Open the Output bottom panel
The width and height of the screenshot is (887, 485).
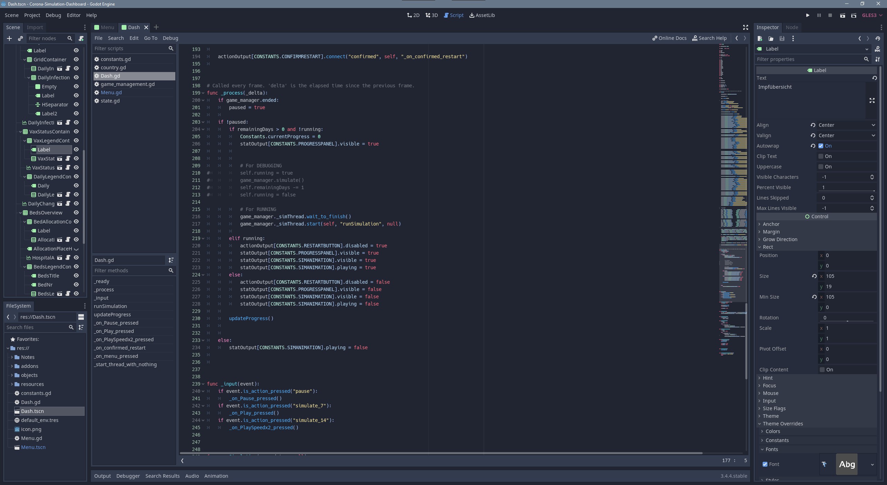[x=102, y=476]
